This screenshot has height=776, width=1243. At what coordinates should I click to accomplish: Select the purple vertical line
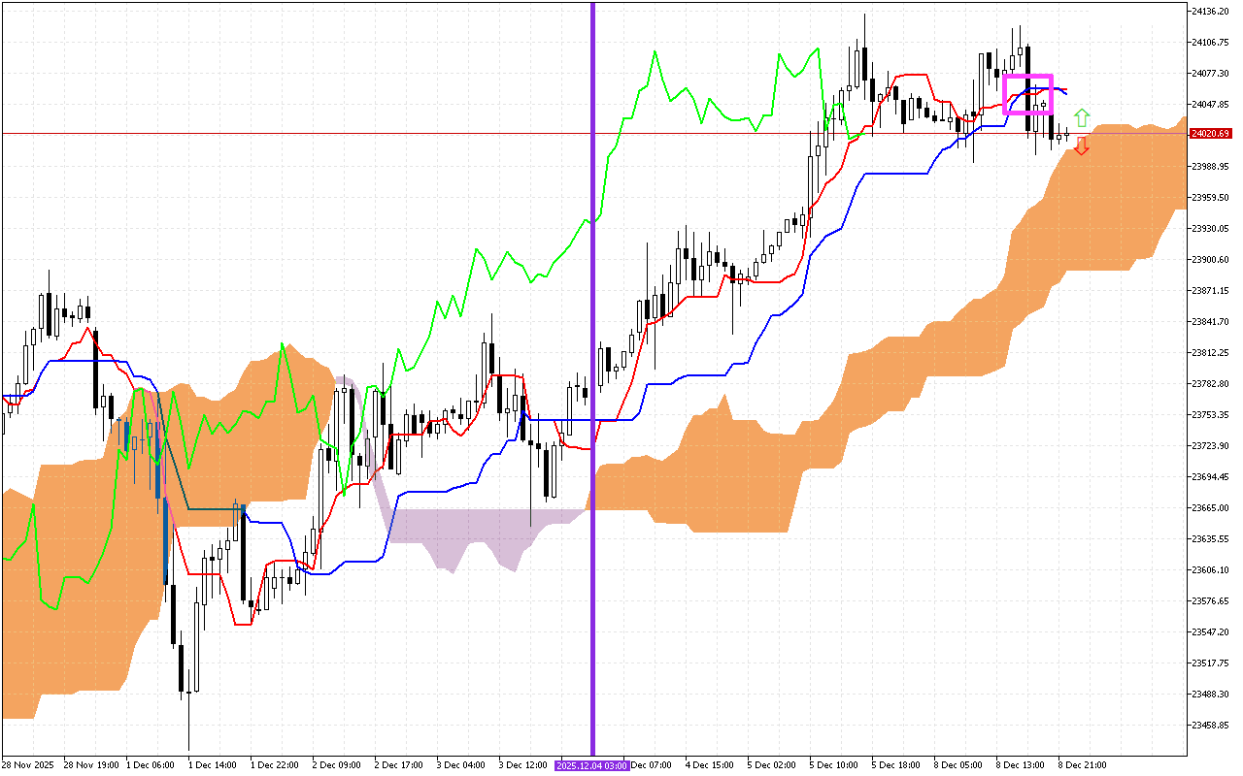tap(592, 291)
